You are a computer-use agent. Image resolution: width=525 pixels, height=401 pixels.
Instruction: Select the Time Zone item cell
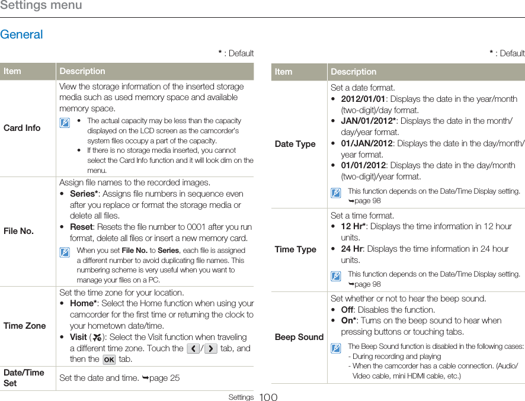tap(28, 326)
